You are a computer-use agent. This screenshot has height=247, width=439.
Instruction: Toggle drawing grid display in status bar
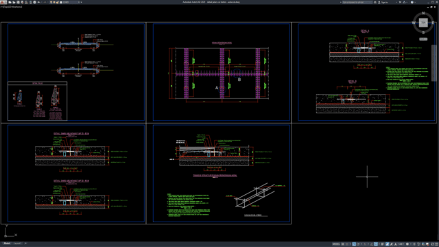click(x=343, y=244)
